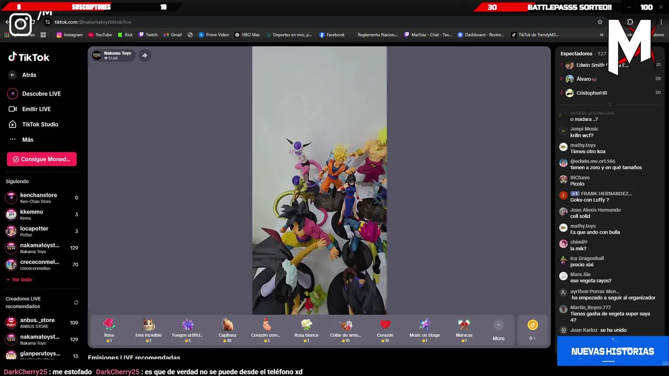Open Deportes en vivo bookmark

click(x=289, y=35)
